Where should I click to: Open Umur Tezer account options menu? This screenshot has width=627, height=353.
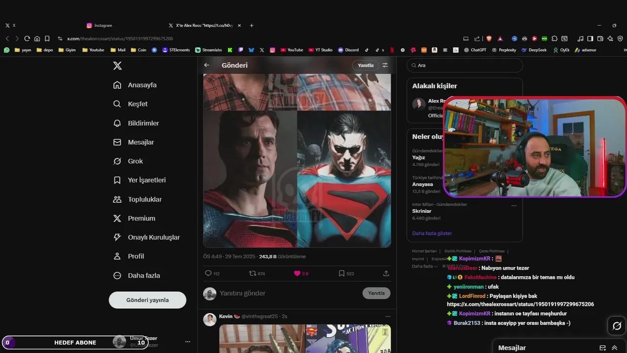(188, 342)
